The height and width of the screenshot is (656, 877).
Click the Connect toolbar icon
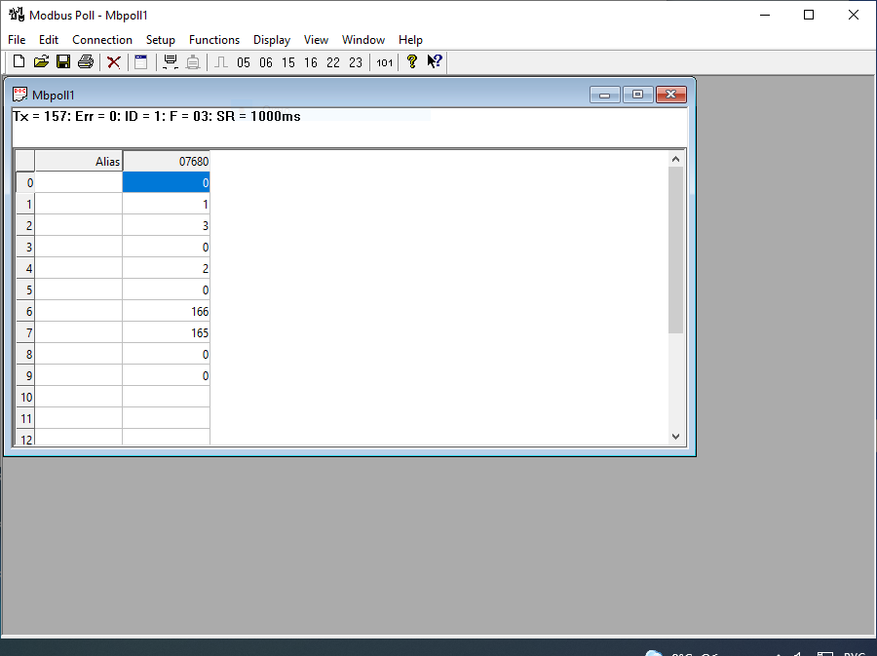coord(171,62)
